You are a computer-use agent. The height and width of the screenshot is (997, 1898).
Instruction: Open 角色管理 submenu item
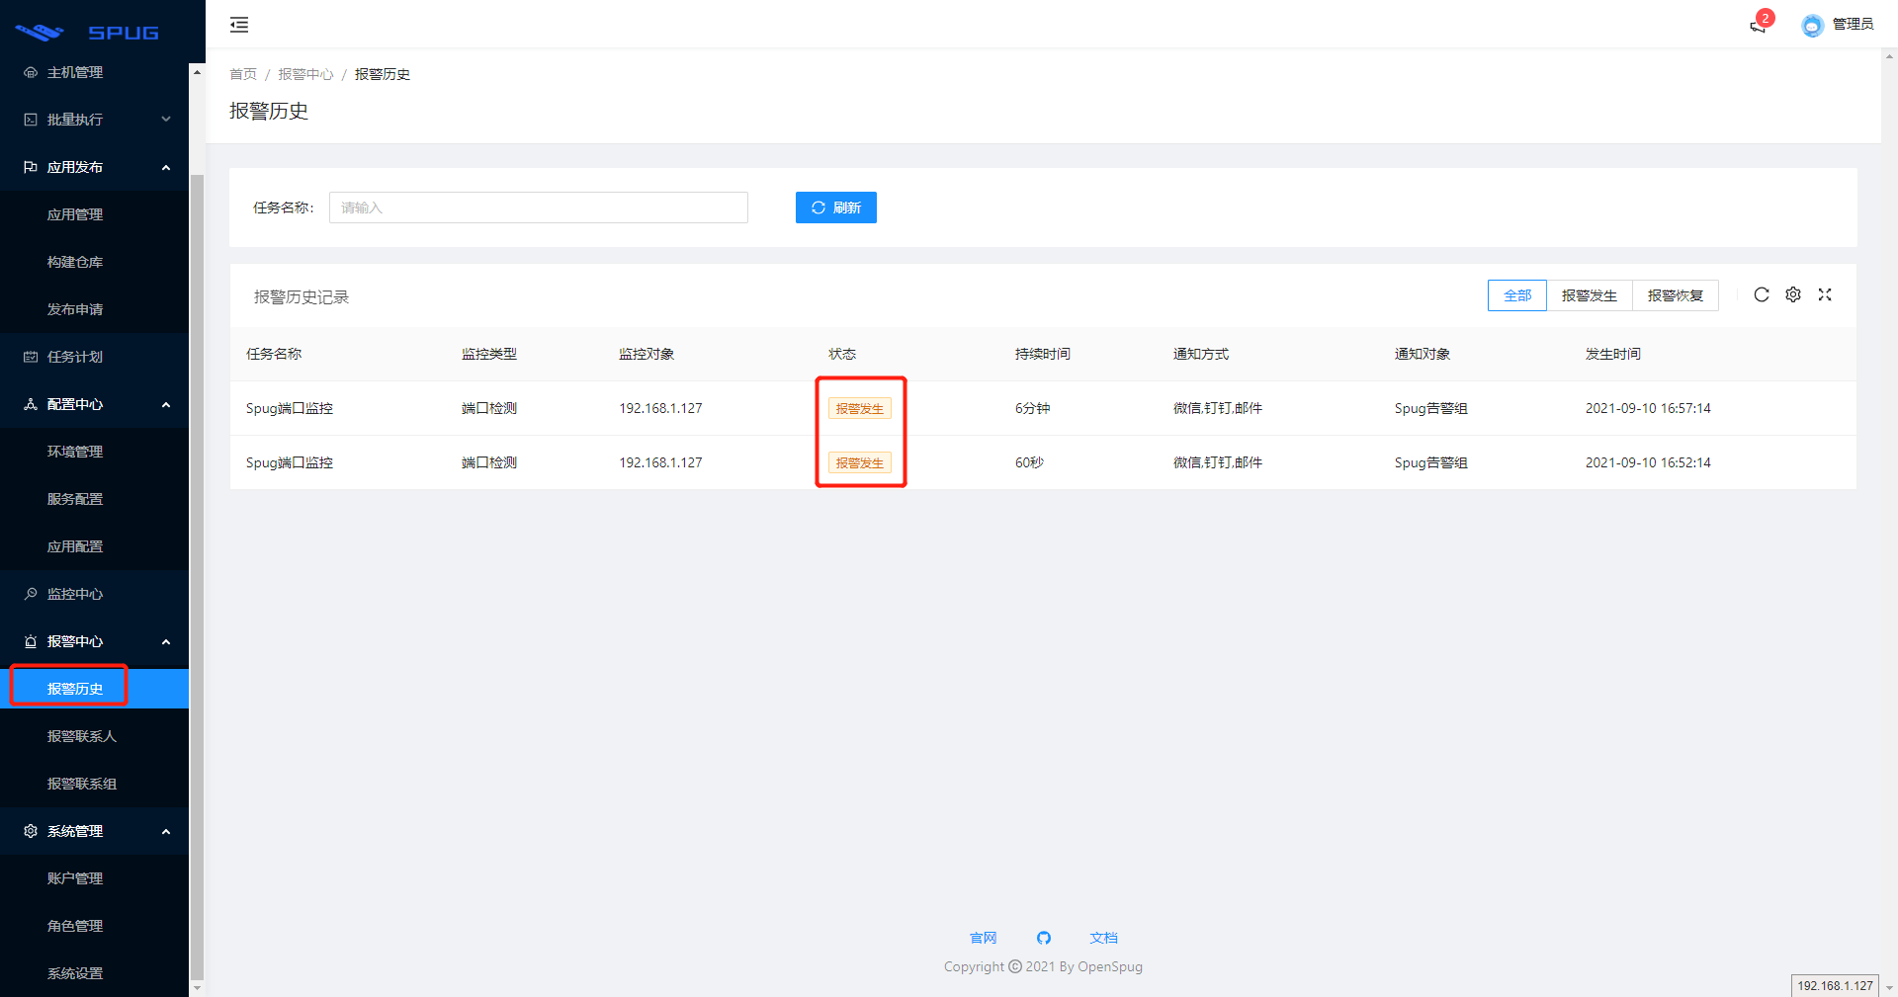(x=94, y=926)
